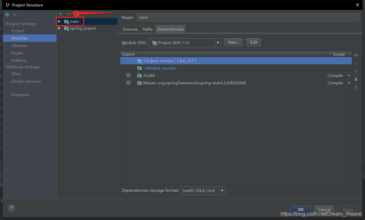Click the module Name input field
This screenshot has width=365, height=220.
[248, 17]
